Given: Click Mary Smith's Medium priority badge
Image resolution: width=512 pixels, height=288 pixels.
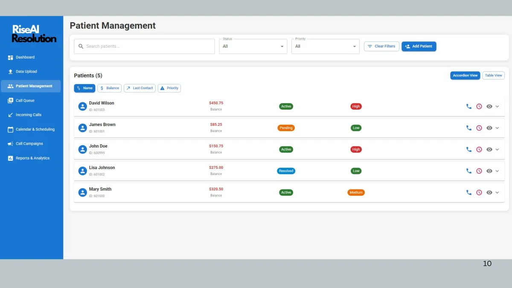Looking at the screenshot, I should click(356, 192).
